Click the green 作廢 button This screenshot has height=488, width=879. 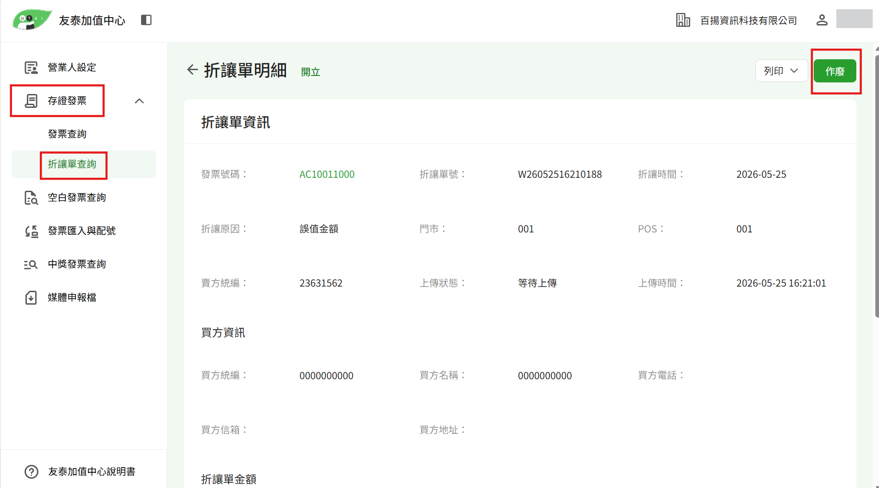835,71
